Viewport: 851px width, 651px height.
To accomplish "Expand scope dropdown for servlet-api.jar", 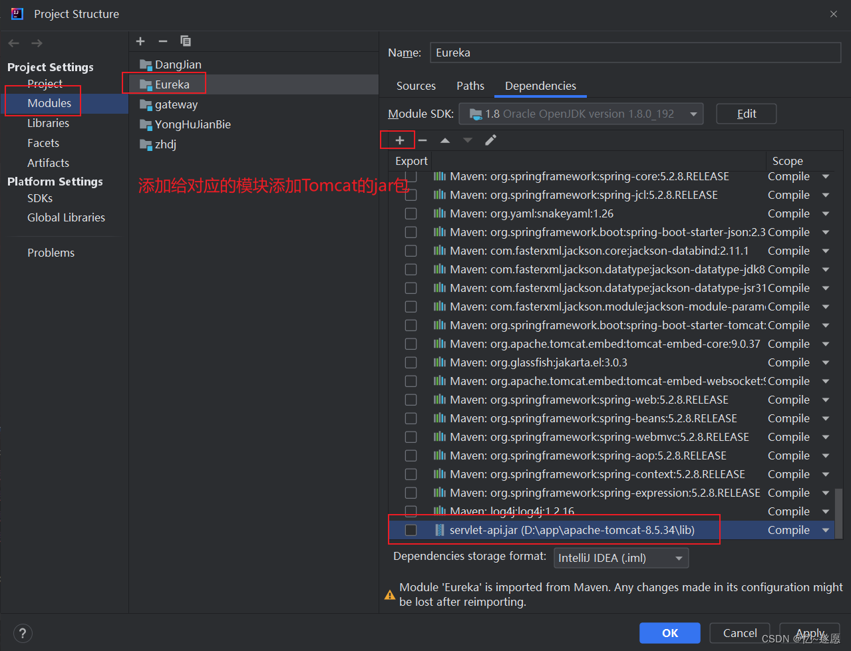I will [x=826, y=530].
